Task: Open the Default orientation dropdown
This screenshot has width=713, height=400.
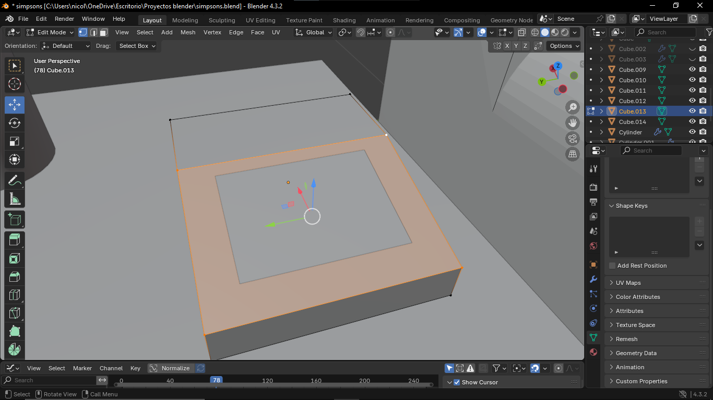Action: point(66,46)
